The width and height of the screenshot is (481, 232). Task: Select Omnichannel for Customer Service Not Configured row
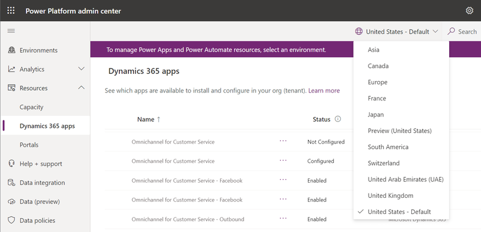coord(173,142)
